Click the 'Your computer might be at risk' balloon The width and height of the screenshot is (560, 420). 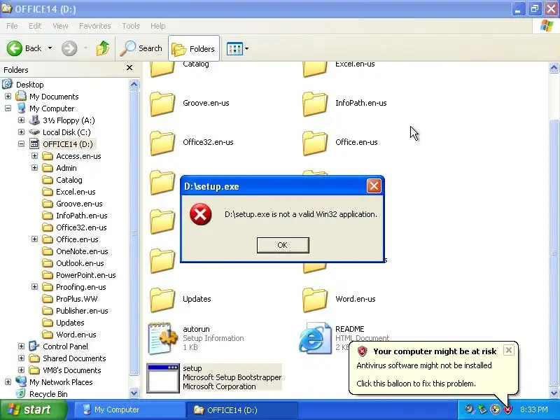pyautogui.click(x=433, y=367)
